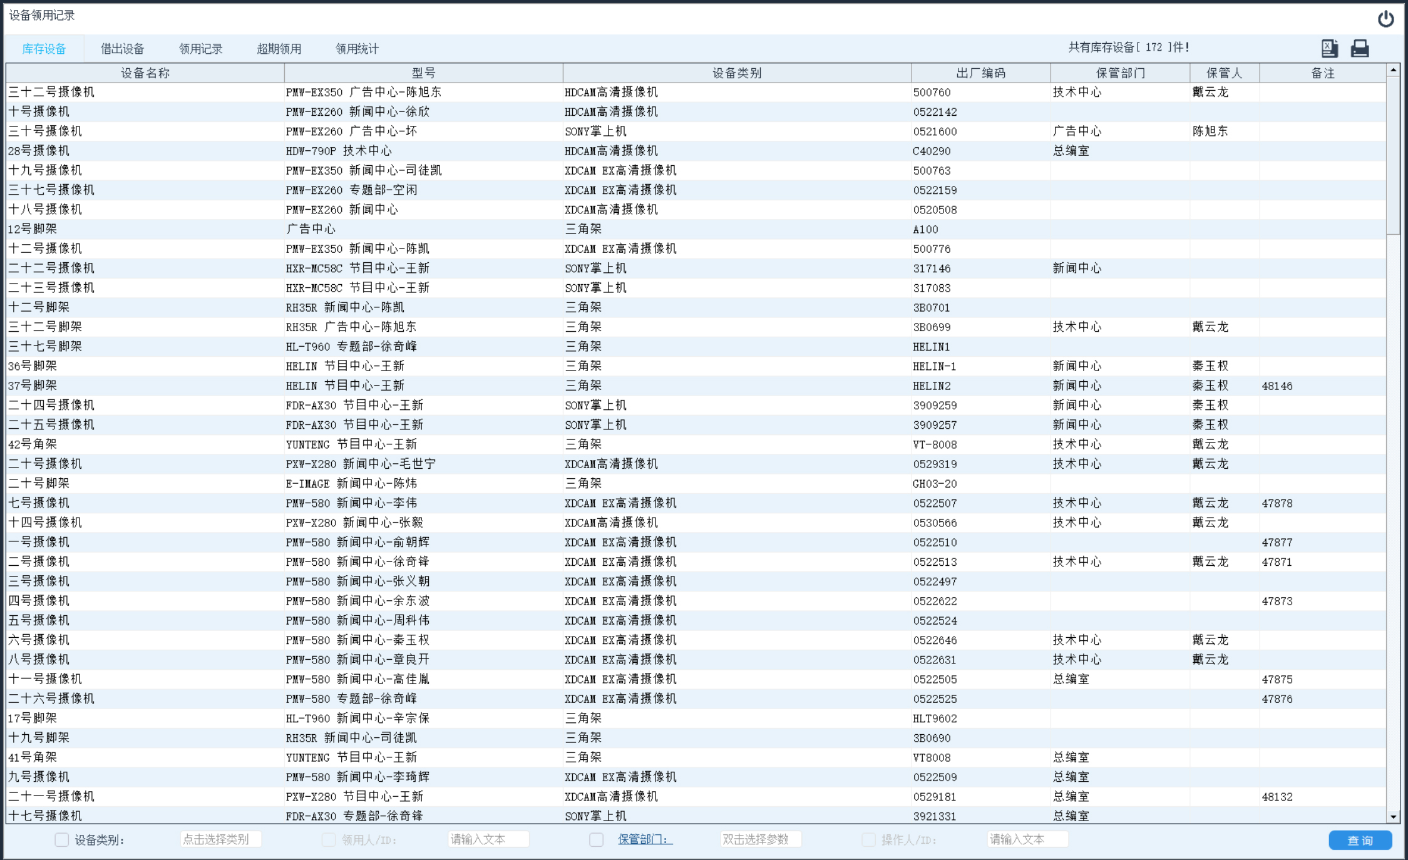Click the printer icon
The image size is (1408, 860).
1359,48
